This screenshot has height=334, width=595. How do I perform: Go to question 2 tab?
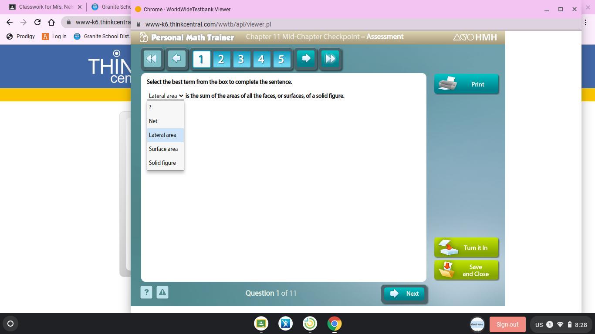pos(221,59)
